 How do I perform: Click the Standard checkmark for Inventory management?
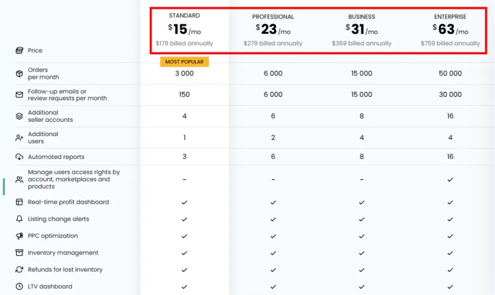tap(184, 253)
